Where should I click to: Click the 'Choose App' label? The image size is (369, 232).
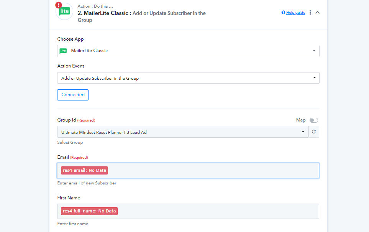pyautogui.click(x=71, y=39)
